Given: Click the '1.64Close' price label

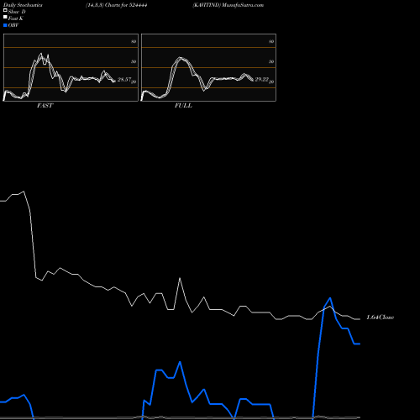Looking at the screenshot, I should pyautogui.click(x=381, y=318).
